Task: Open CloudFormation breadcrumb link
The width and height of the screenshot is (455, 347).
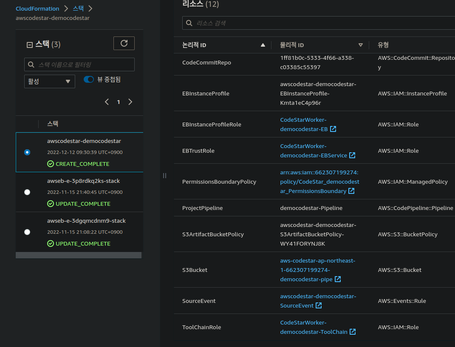Action: click(37, 8)
